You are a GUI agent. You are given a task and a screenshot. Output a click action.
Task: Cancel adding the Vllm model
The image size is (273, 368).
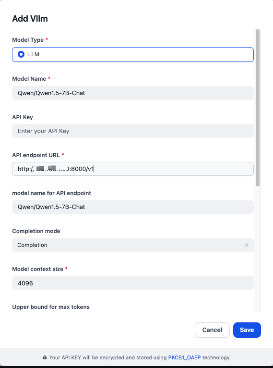tap(212, 330)
